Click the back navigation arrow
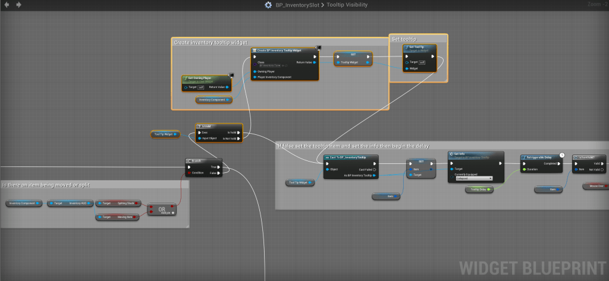 pos(7,5)
